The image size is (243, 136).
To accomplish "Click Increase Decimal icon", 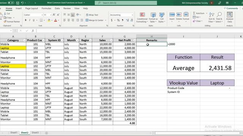I will (x=128, y=20).
